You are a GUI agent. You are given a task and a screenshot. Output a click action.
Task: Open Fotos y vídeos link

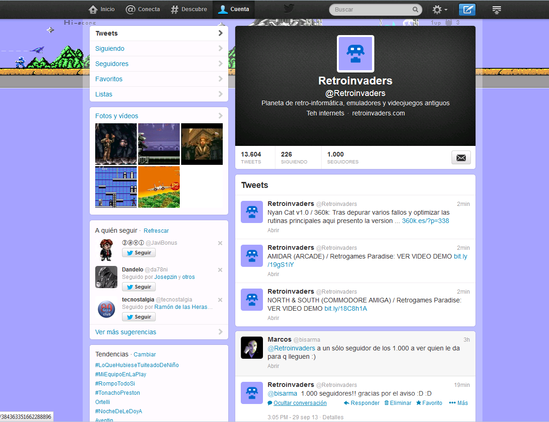pyautogui.click(x=116, y=116)
